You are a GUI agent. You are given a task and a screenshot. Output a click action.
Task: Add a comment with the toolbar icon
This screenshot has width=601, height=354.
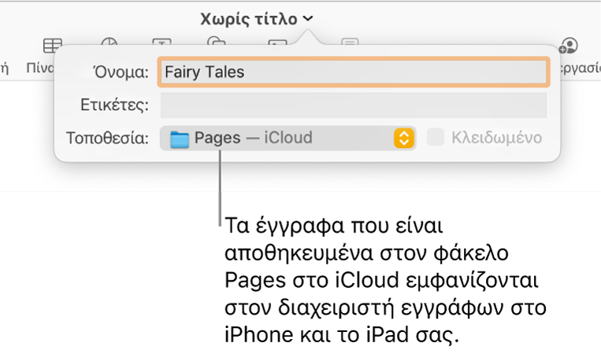[350, 44]
